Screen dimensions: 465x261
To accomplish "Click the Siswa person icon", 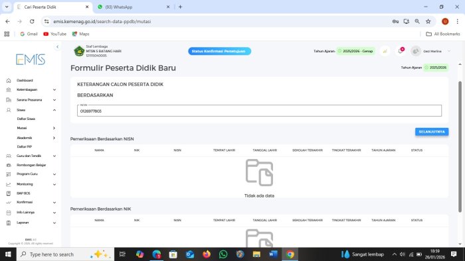I will [9, 110].
